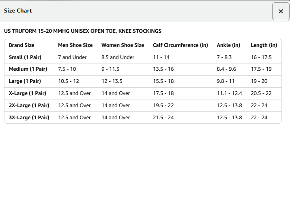Click the 'Size Chart' dialog title
This screenshot has height=209, width=290.
(18, 11)
